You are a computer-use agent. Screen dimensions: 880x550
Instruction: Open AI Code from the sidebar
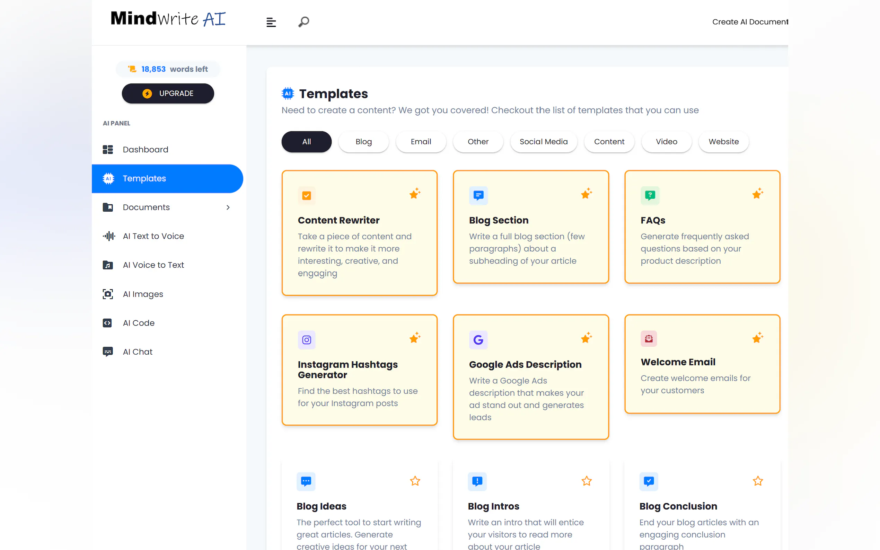pos(138,323)
